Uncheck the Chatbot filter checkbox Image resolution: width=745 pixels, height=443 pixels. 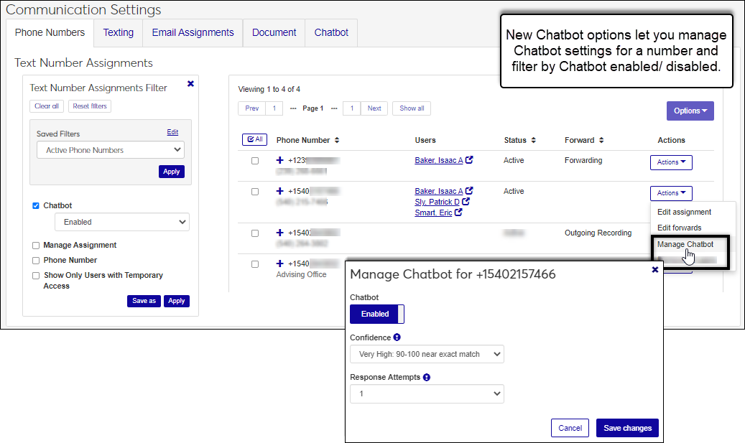(x=36, y=205)
